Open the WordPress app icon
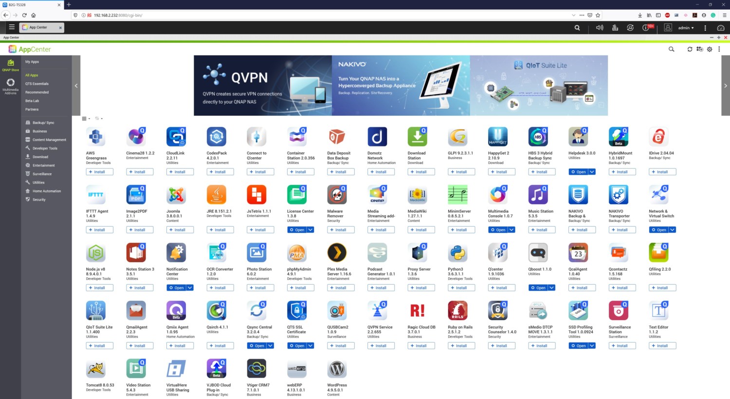 [x=337, y=368]
